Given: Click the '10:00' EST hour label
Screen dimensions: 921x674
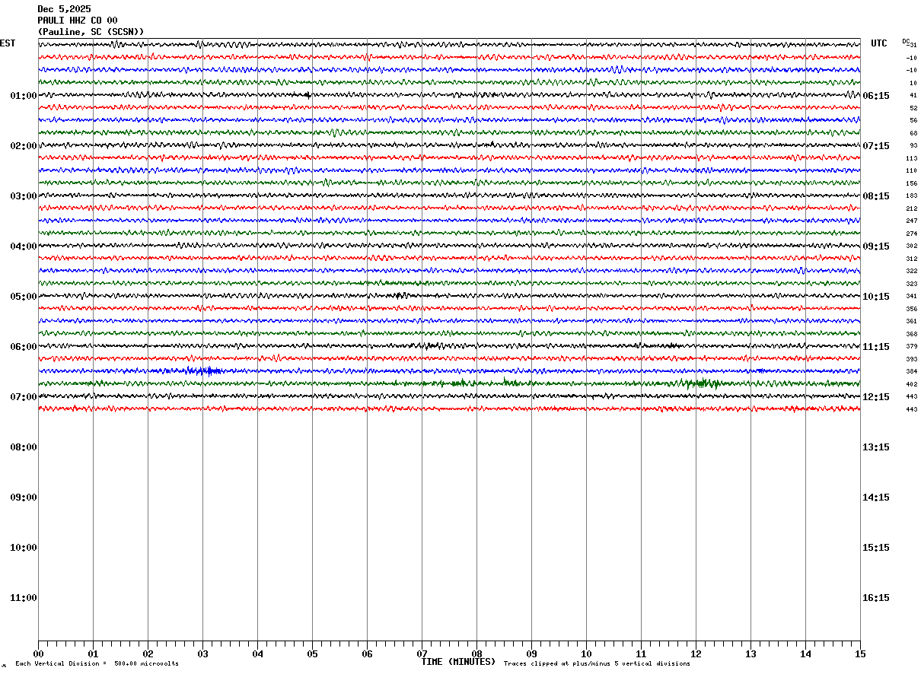Looking at the screenshot, I should tap(24, 548).
